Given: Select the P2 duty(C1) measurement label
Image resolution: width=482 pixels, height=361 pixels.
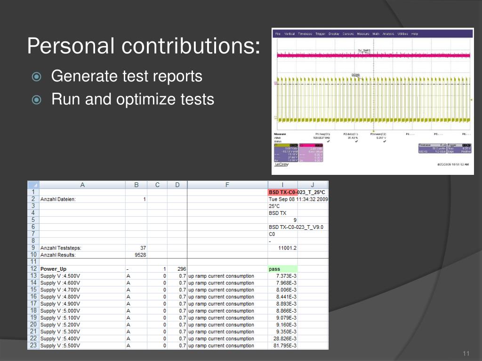Looking at the screenshot, I should coord(351,134).
